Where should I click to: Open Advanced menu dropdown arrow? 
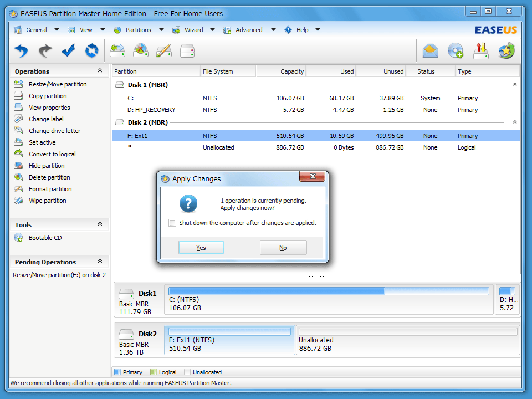tap(273, 30)
